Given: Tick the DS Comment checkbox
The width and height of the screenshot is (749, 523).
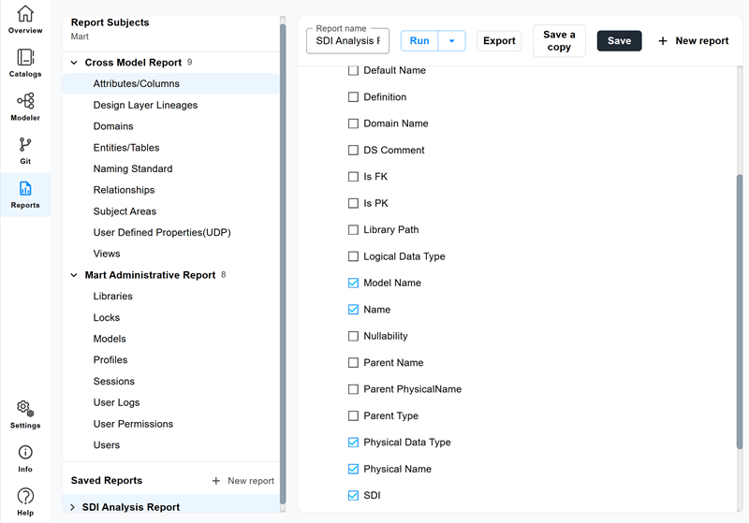Looking at the screenshot, I should coord(353,151).
